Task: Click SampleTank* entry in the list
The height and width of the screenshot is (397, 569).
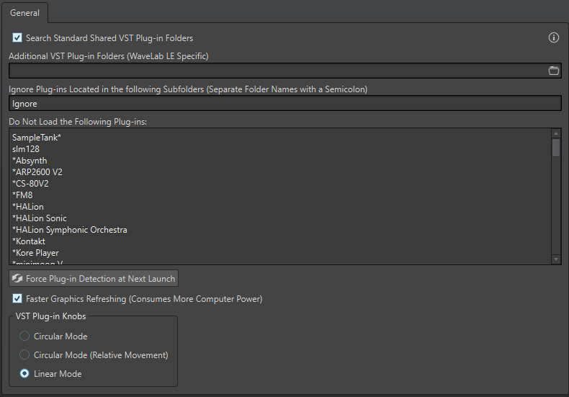Action: point(36,138)
